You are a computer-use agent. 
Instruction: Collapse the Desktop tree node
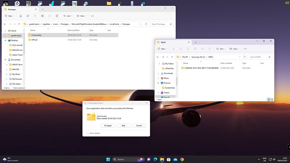pos(5,40)
